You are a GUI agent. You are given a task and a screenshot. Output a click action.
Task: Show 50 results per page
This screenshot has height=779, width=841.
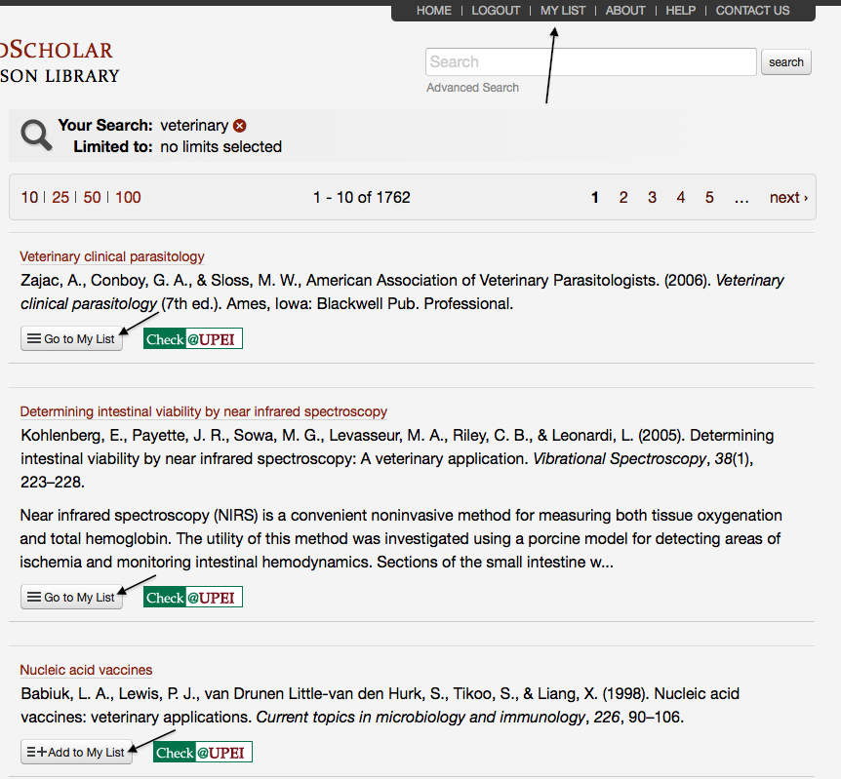click(92, 197)
